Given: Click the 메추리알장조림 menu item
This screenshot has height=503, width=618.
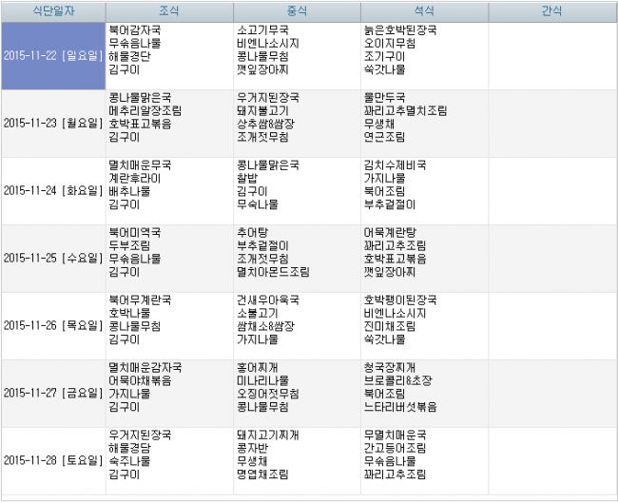Looking at the screenshot, I should coord(145,110).
